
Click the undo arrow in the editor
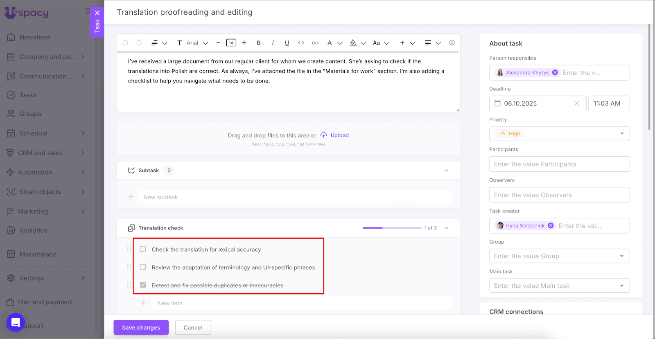(x=125, y=43)
